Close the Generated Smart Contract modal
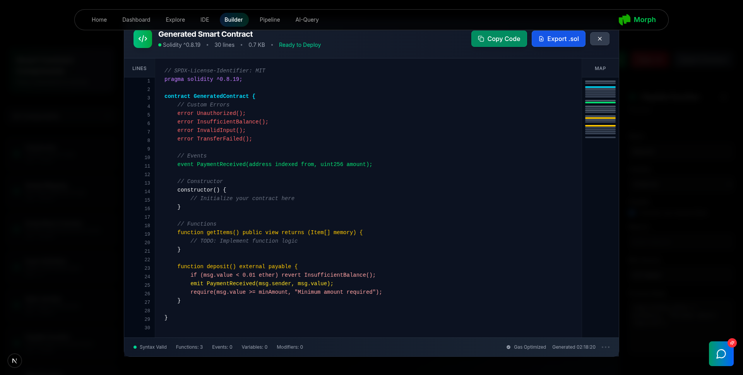The width and height of the screenshot is (743, 375). [x=599, y=39]
